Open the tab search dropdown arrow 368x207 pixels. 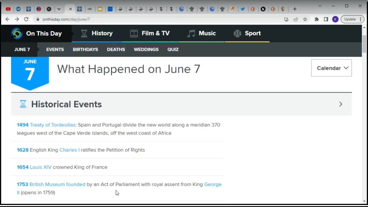pyautogui.click(x=320, y=6)
